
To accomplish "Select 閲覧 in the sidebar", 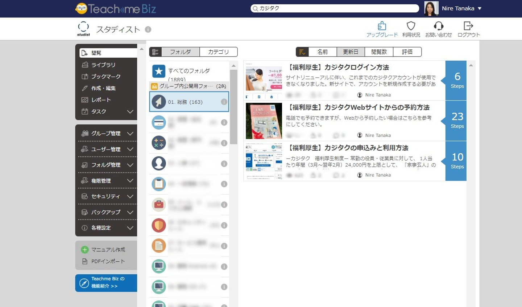I will pyautogui.click(x=108, y=53).
